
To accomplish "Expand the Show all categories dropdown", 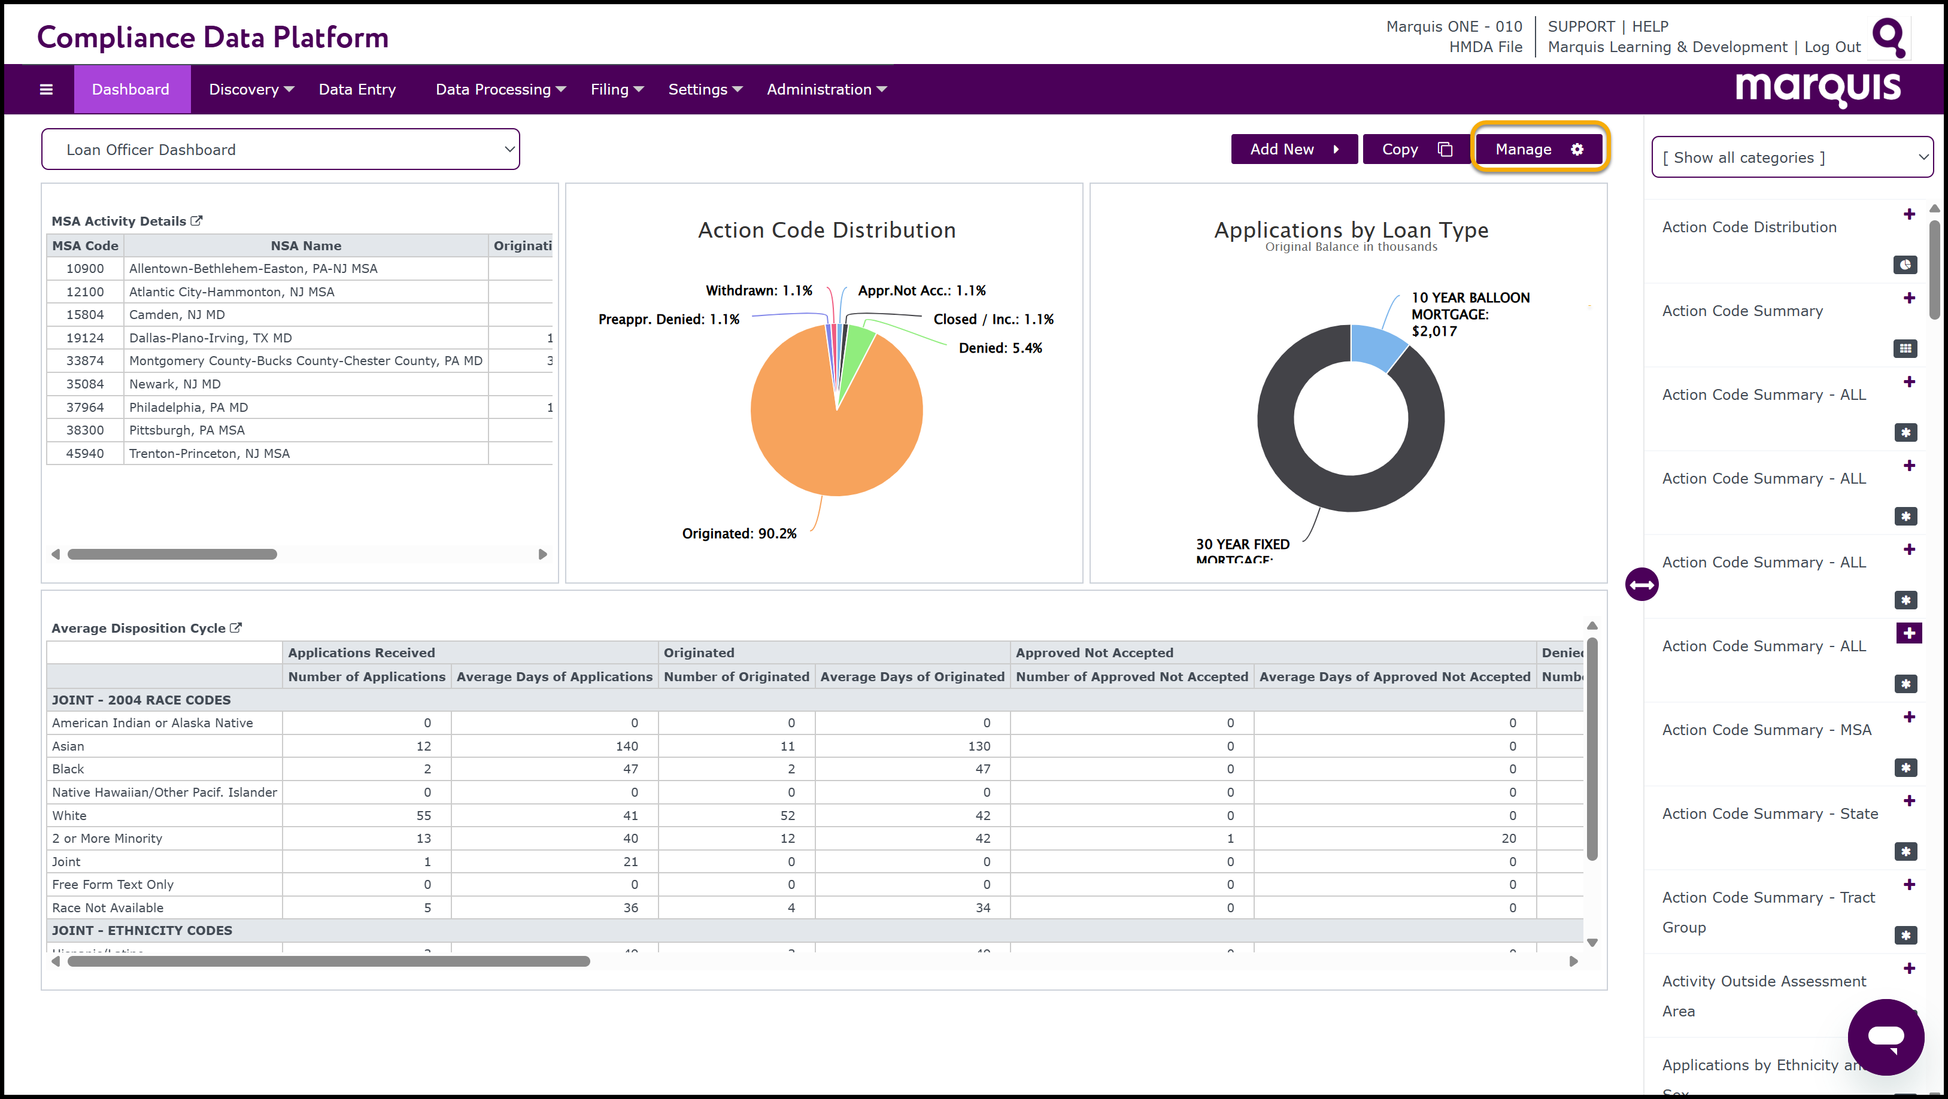I will pos(1792,157).
